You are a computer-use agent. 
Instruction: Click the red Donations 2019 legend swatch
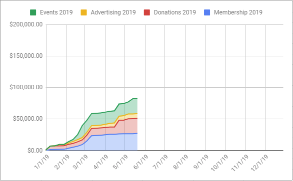(x=147, y=12)
